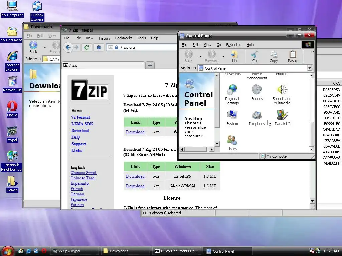Open Sounds and Multimedia applet

tap(282, 94)
